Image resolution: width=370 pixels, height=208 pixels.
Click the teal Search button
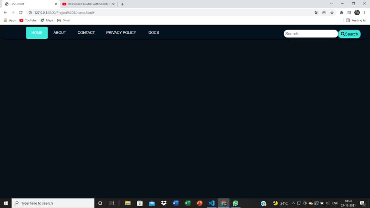click(349, 34)
